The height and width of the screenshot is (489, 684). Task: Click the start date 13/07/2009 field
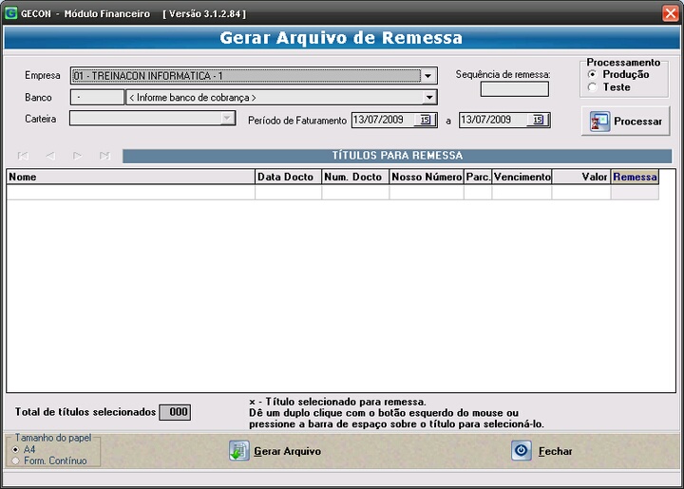pos(384,120)
